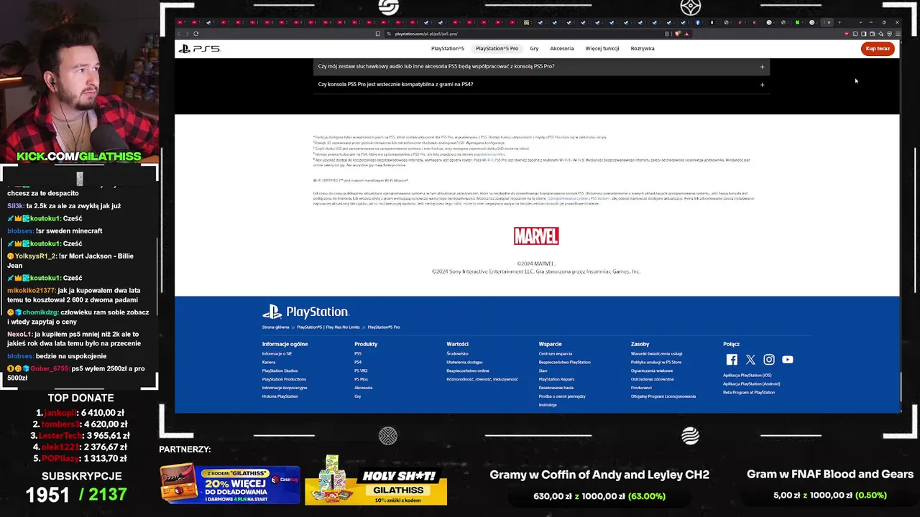Open the Środowisko footer link
This screenshot has height=517, width=920.
click(457, 354)
